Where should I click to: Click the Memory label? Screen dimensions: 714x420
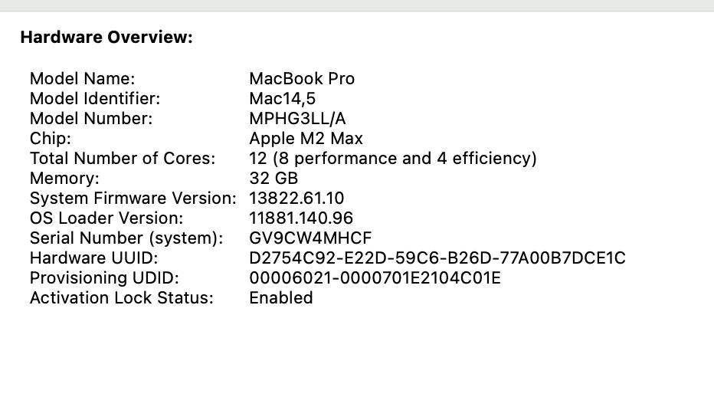point(64,178)
